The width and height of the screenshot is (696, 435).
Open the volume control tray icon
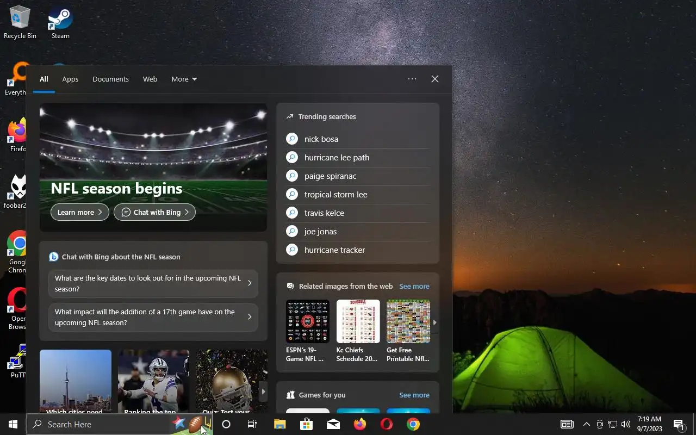[626, 424]
